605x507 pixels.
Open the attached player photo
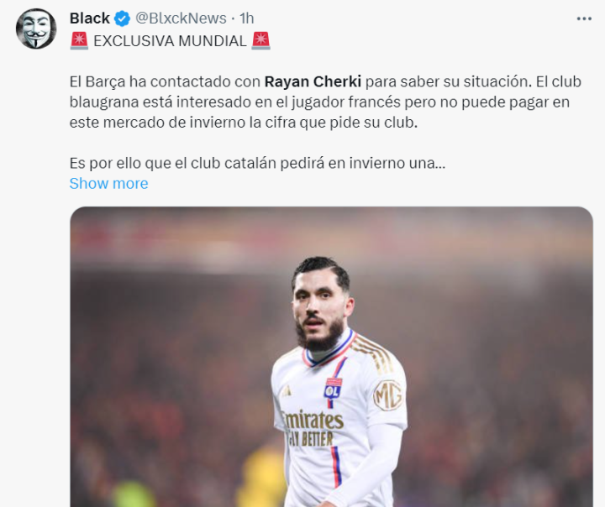(x=331, y=357)
